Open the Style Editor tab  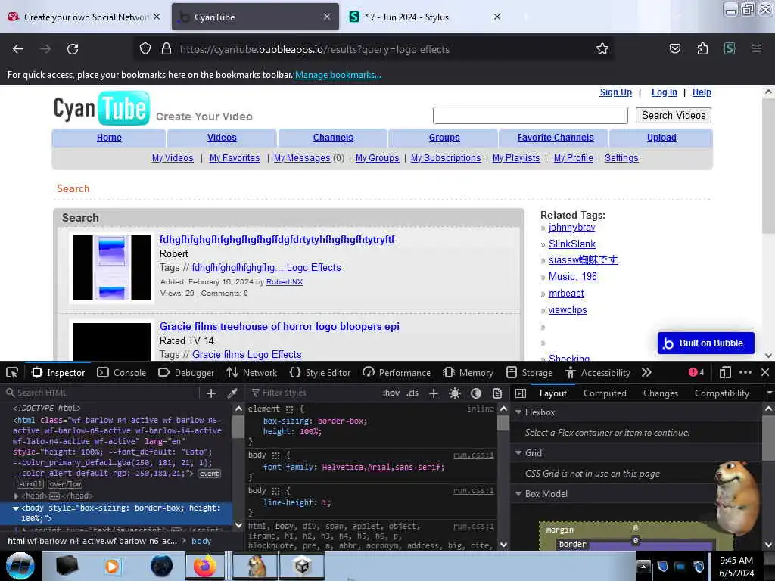pos(320,372)
